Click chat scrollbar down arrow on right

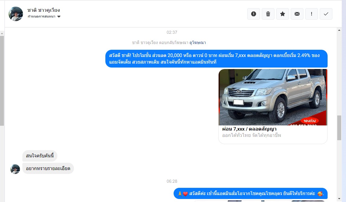tap(339, 199)
